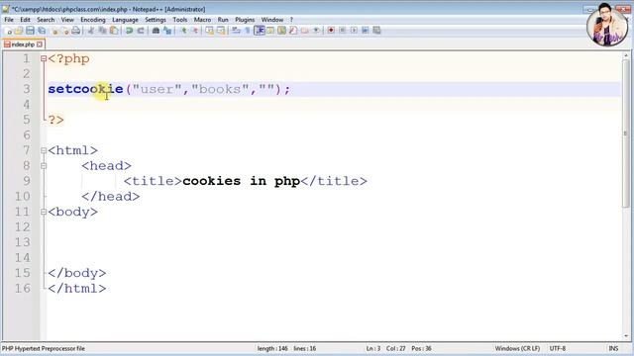This screenshot has width=634, height=356.
Task: Click the "setcookie" function name on line 3
Action: click(x=85, y=89)
